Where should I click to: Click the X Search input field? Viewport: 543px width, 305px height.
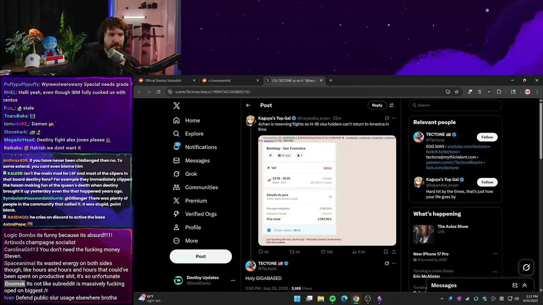click(x=455, y=105)
